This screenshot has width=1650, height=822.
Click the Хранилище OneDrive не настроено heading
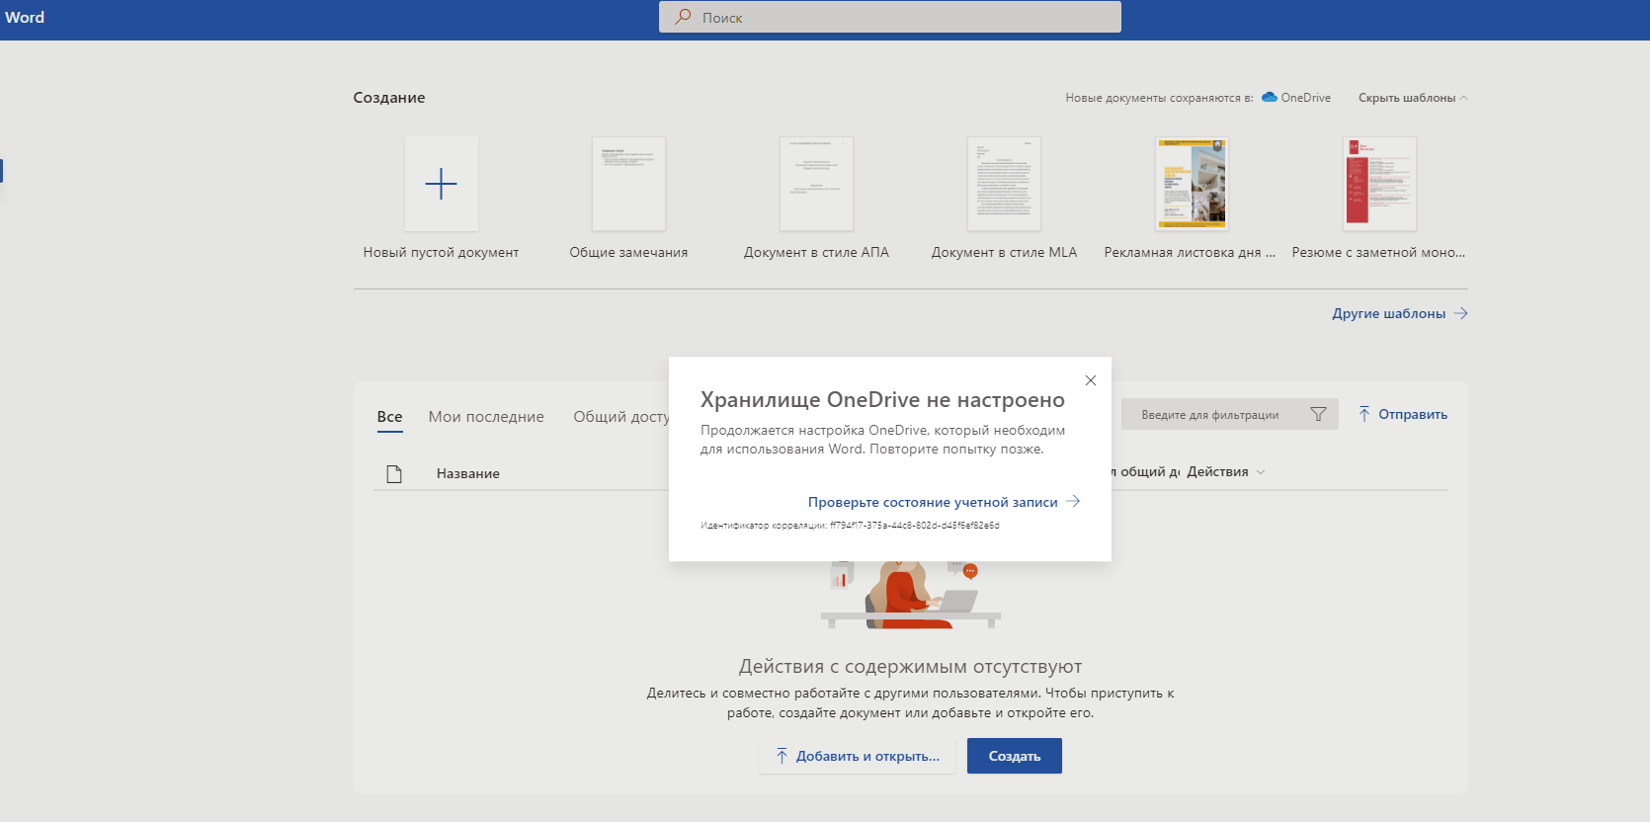coord(882,400)
